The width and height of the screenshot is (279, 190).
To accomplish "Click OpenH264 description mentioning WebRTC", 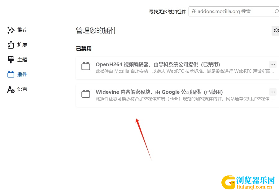I will coord(185,71).
